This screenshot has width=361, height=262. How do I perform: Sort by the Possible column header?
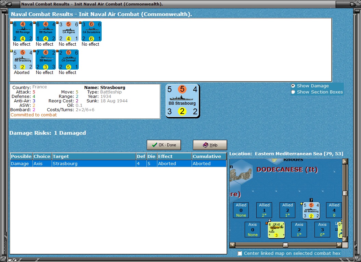click(x=21, y=156)
